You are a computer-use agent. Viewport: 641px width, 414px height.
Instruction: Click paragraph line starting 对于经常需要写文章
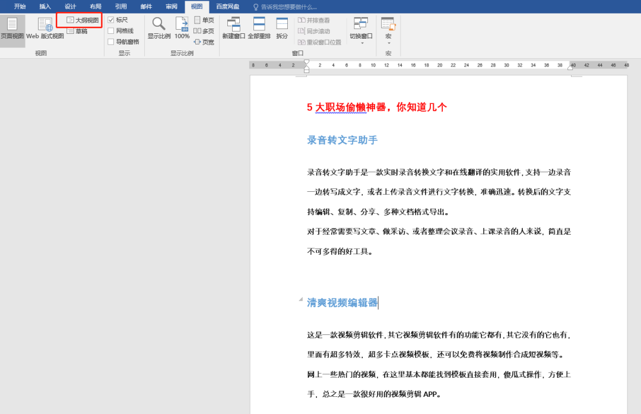[x=439, y=232]
